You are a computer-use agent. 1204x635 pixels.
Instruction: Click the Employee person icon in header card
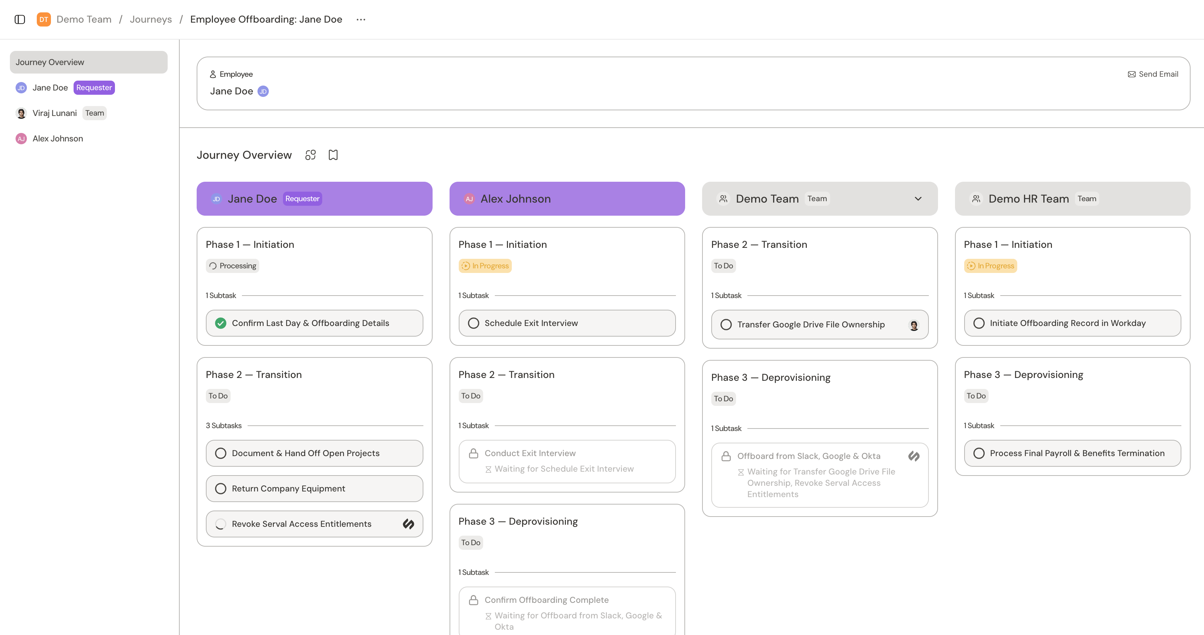213,74
